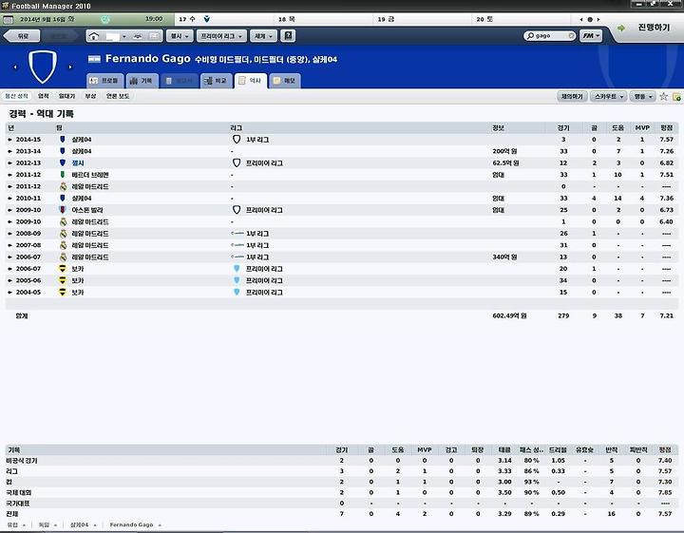Open the 세계 dropdown in the top bar
Image resolution: width=684 pixels, height=533 pixels.
263,36
